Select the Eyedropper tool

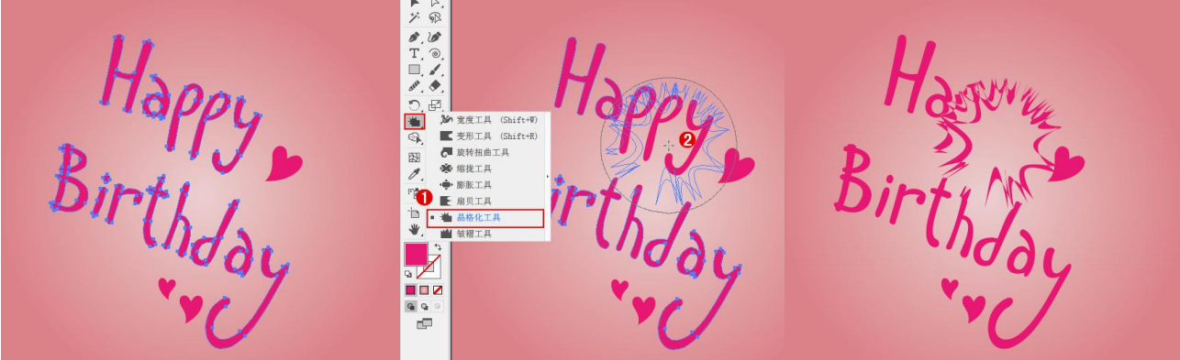tap(415, 174)
